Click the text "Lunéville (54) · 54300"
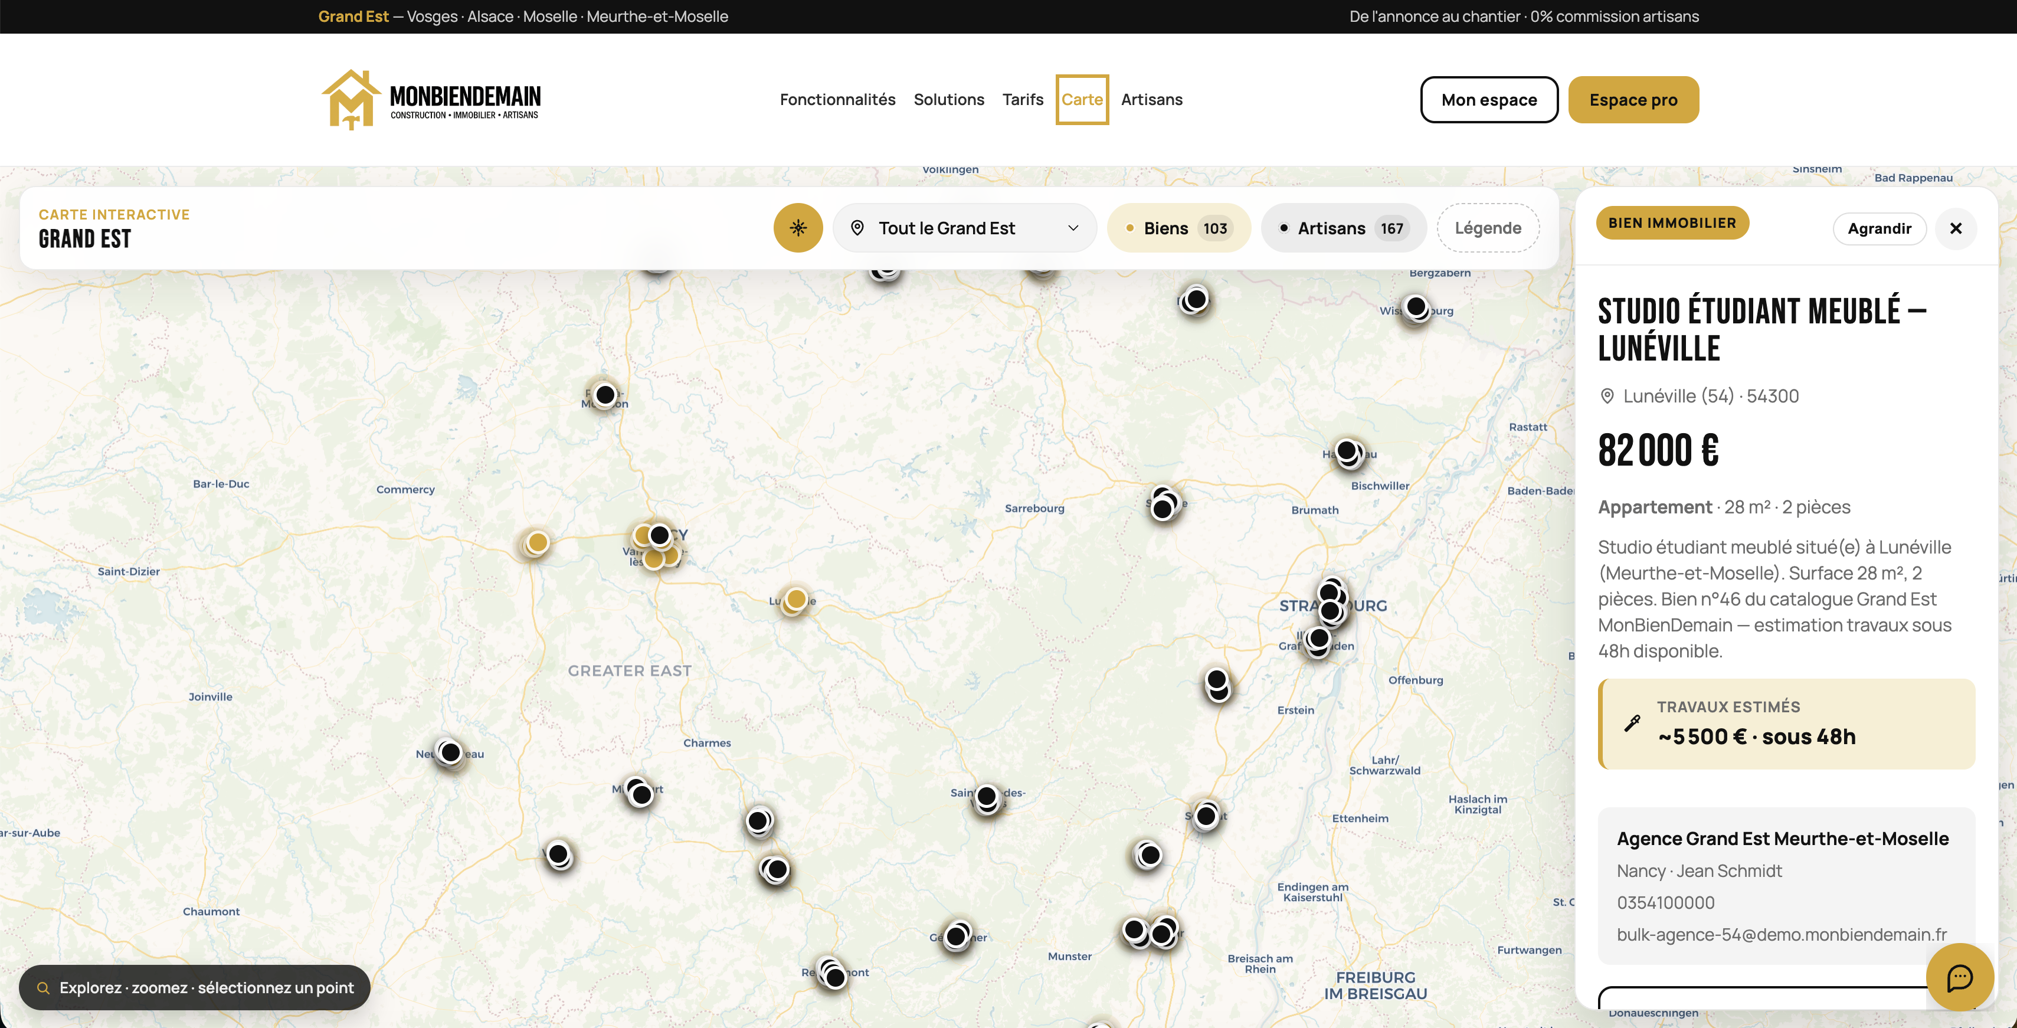The width and height of the screenshot is (2017, 1028). point(1711,396)
